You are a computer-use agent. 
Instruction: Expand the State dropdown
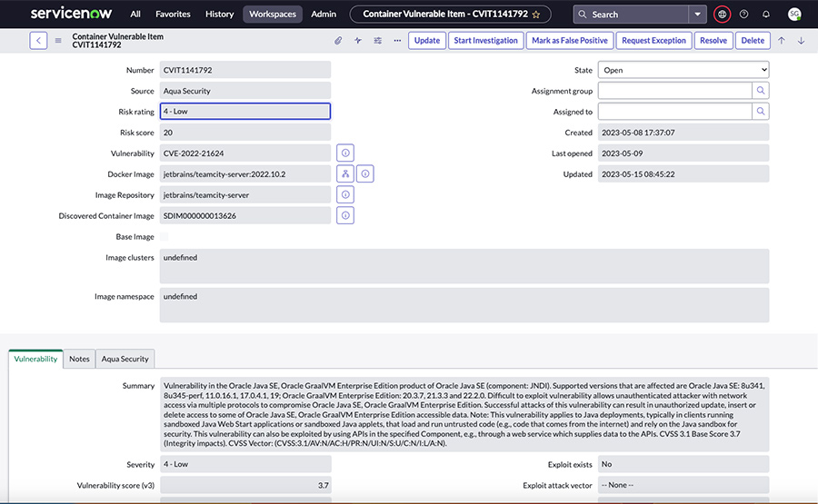coord(683,70)
